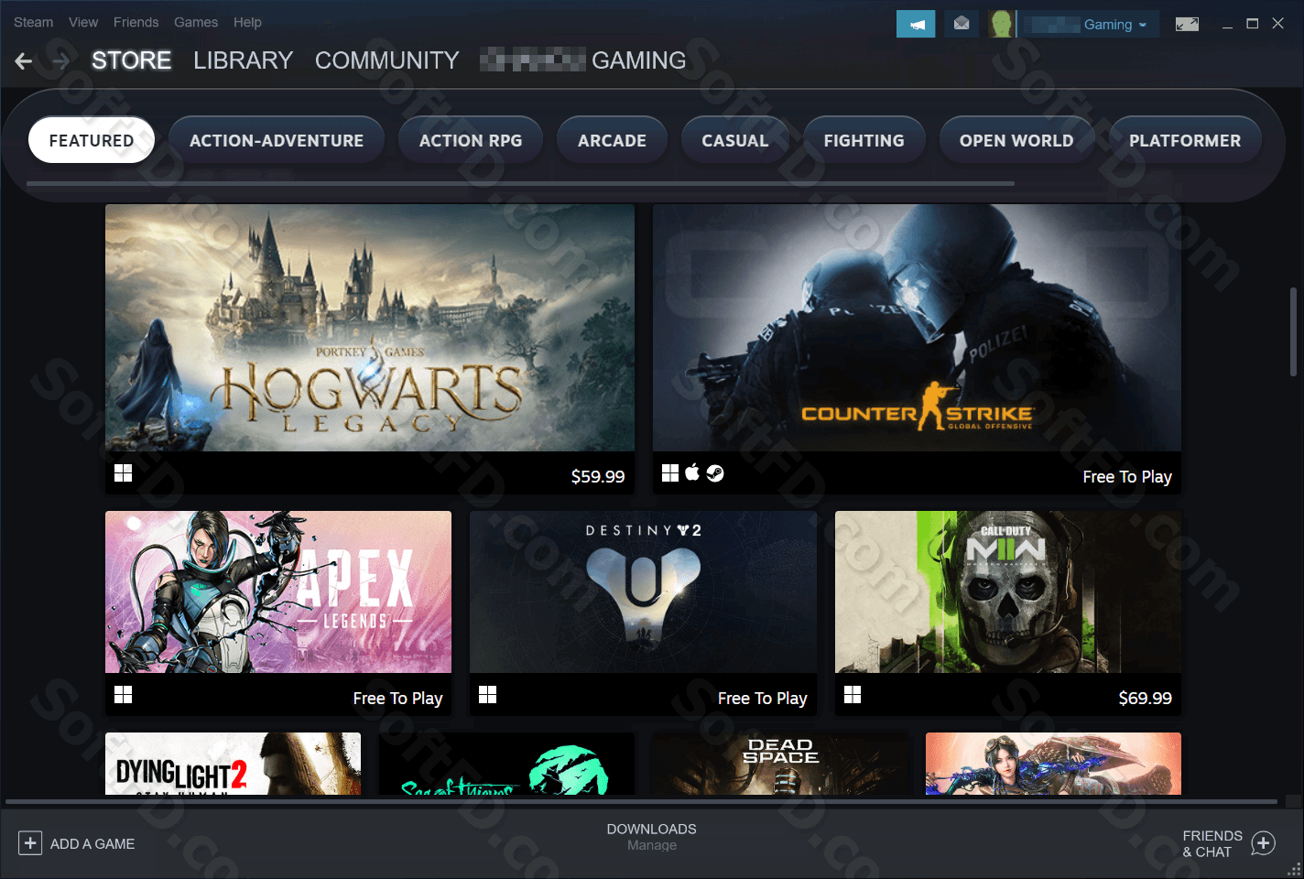The image size is (1304, 879).
Task: Open the Destiny 2 game card
Action: (643, 591)
